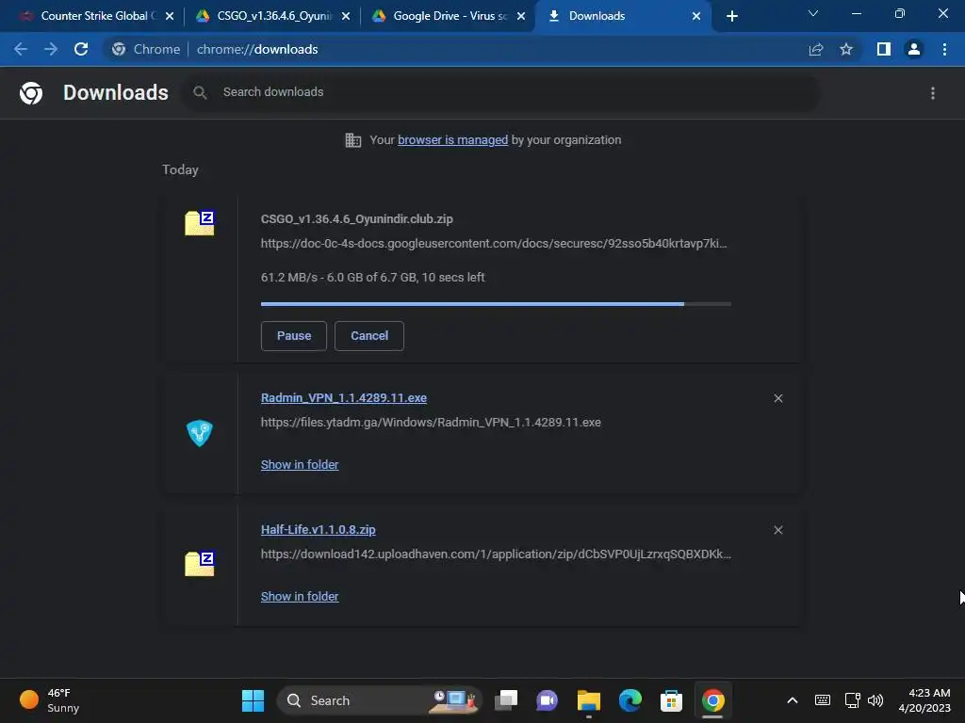Remove Half-Life zip entry from list
Screen dimensions: 965x723
(777, 530)
